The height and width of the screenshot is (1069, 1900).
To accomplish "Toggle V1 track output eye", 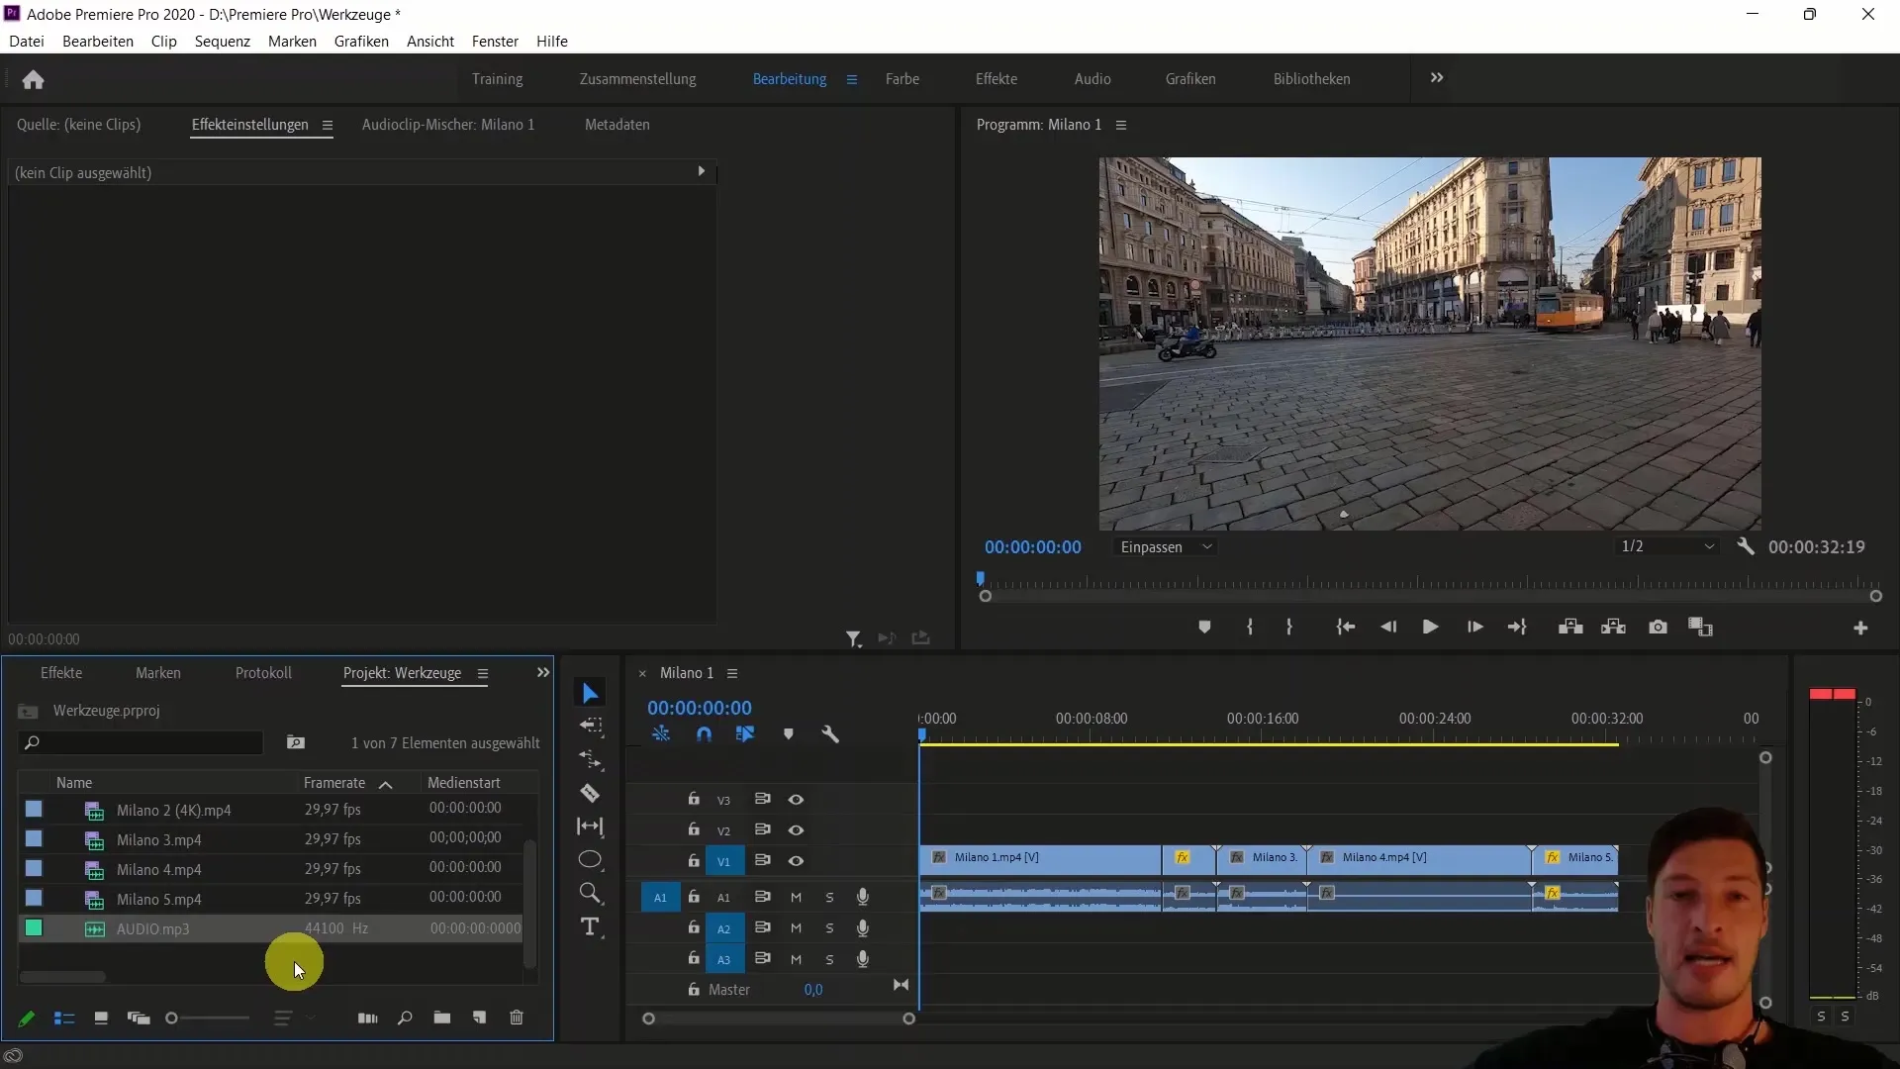I will [x=796, y=860].
